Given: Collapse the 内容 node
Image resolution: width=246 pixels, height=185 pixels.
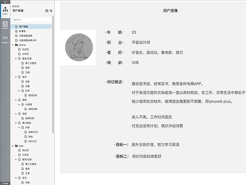Looking at the screenshot, I should [19, 128].
